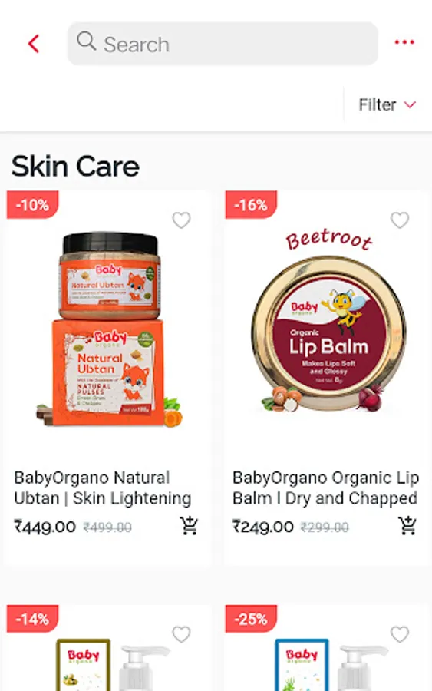Viewport: 432px width, 691px height.
Task: Open the Beetroot Lip Balm product image
Action: [328, 323]
